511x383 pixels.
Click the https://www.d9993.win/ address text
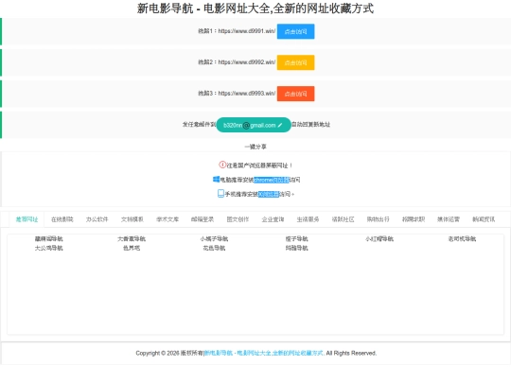click(247, 94)
